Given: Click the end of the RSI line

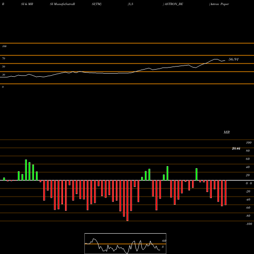Looking at the screenshot, I should (x=225, y=60).
